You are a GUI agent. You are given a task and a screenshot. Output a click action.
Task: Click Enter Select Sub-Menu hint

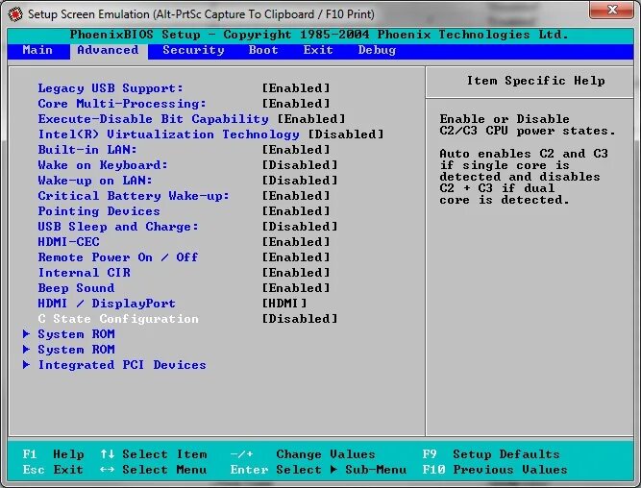(318, 469)
